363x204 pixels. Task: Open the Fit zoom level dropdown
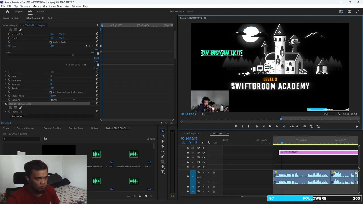click(207, 114)
